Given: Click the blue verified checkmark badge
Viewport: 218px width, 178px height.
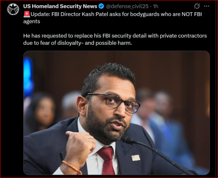Looking at the screenshot, I should coord(101,6).
